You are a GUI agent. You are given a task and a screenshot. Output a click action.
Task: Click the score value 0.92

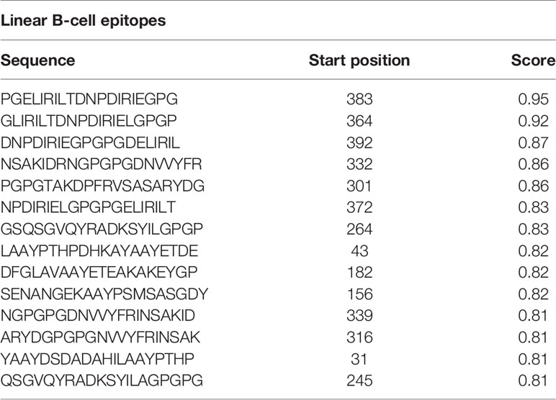tap(533, 121)
